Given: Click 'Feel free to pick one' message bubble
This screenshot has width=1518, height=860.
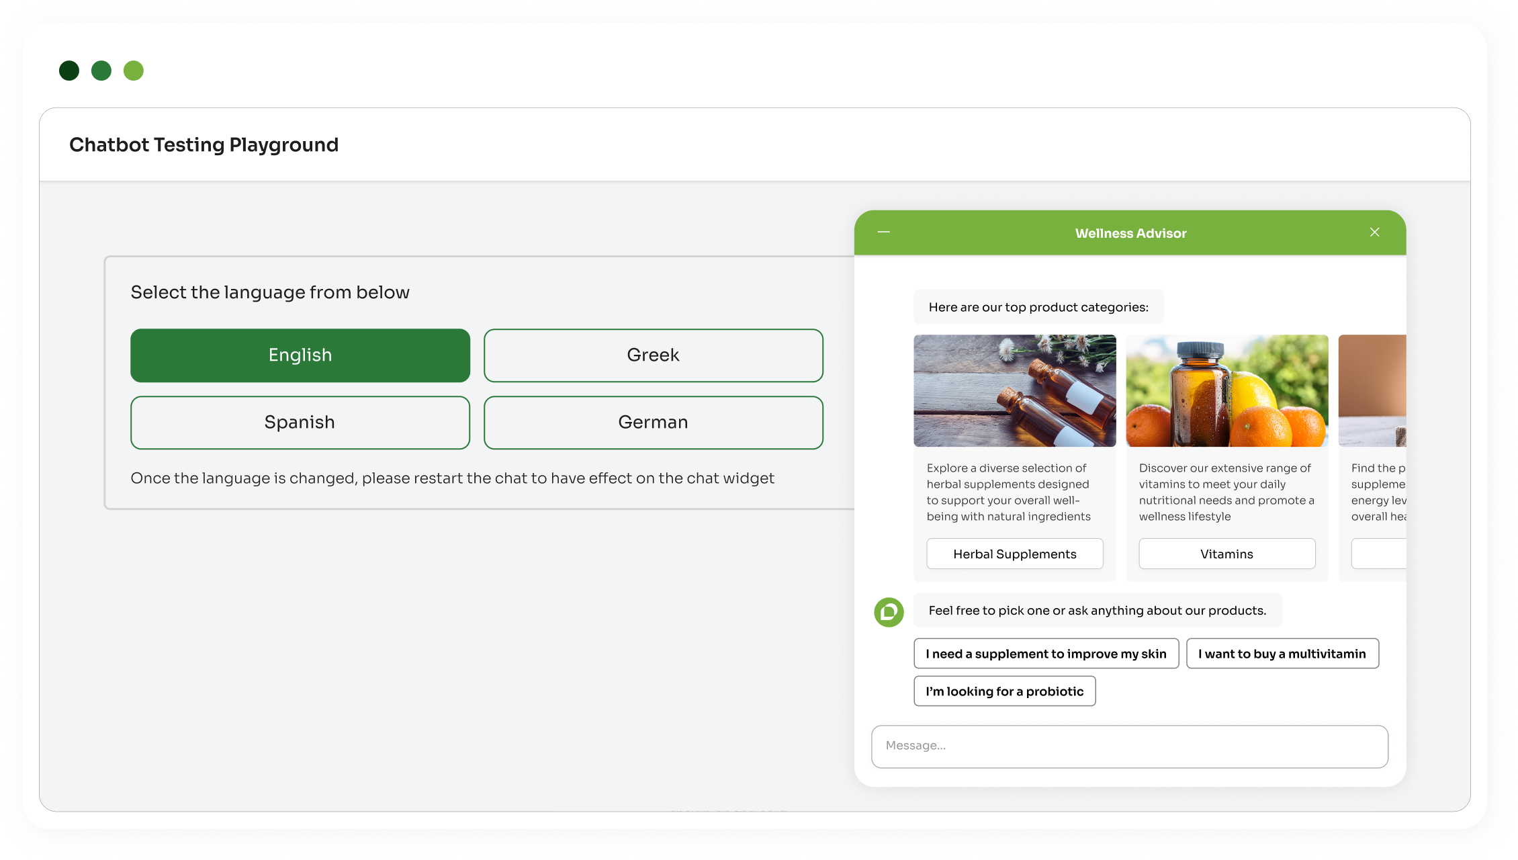Looking at the screenshot, I should coord(1098,610).
